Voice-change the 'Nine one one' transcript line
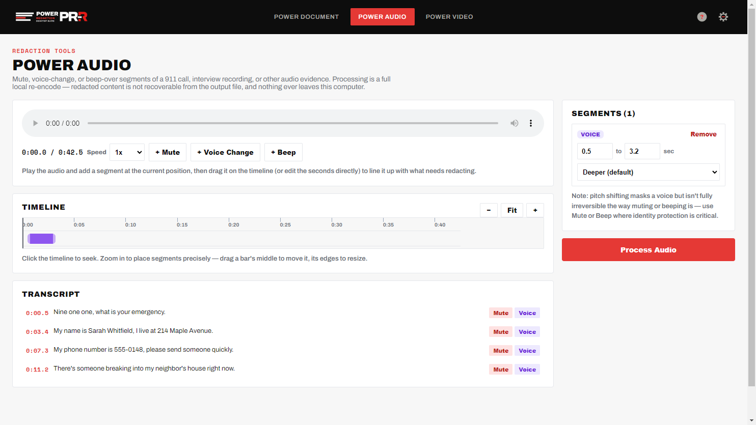Image resolution: width=756 pixels, height=425 pixels. click(527, 313)
